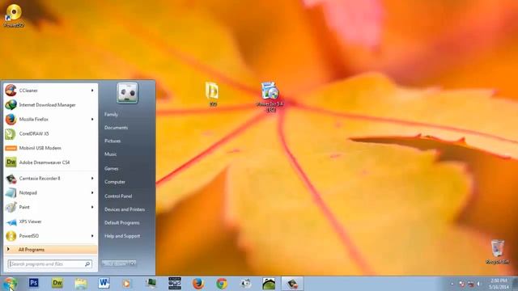Expand Paint jump list arrow

pyautogui.click(x=92, y=207)
